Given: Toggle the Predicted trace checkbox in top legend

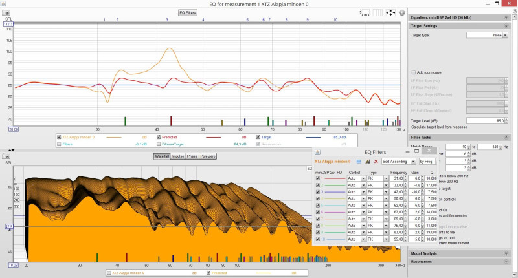Looking at the screenshot, I should click(x=159, y=137).
